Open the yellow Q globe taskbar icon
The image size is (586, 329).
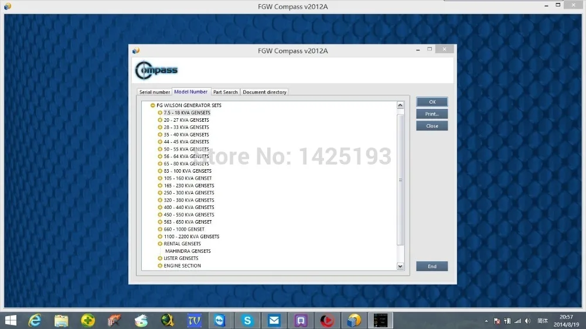(x=168, y=320)
